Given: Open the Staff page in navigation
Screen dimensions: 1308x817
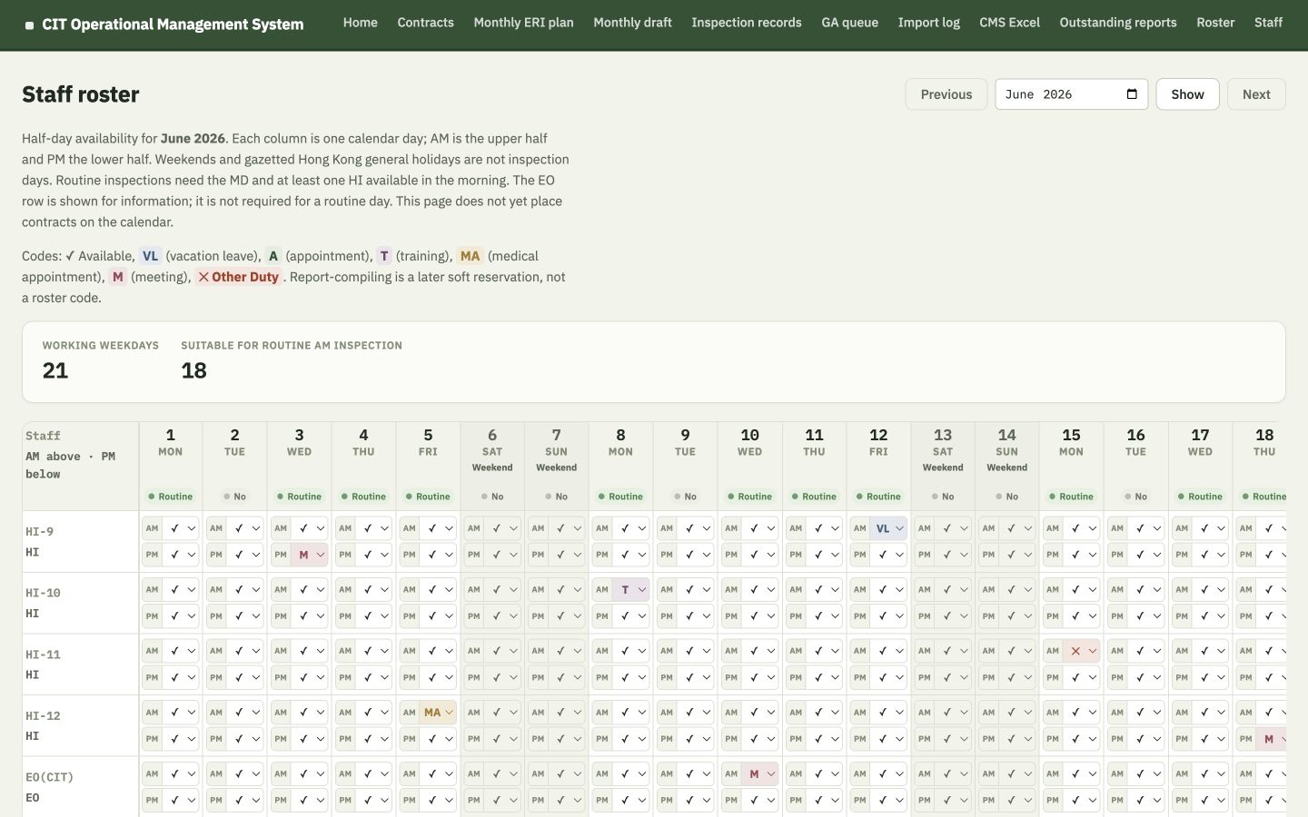Looking at the screenshot, I should pyautogui.click(x=1269, y=23).
